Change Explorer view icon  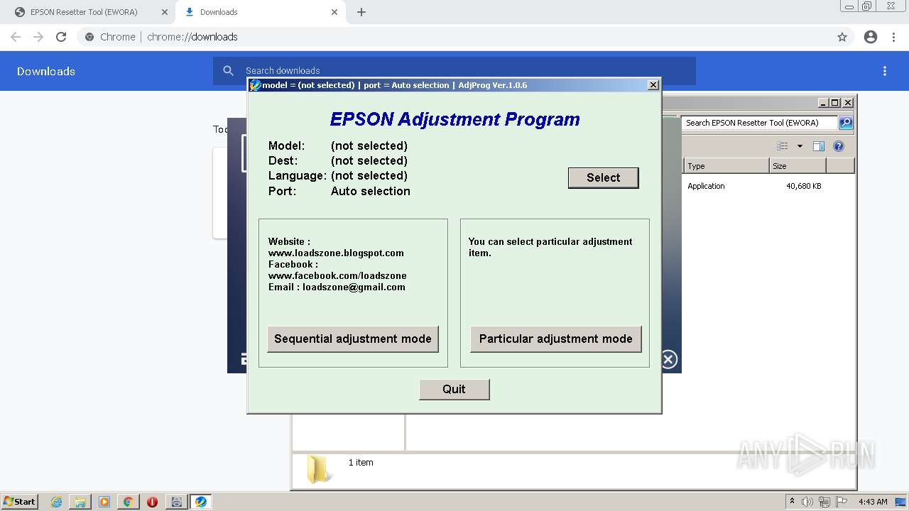tap(782, 146)
